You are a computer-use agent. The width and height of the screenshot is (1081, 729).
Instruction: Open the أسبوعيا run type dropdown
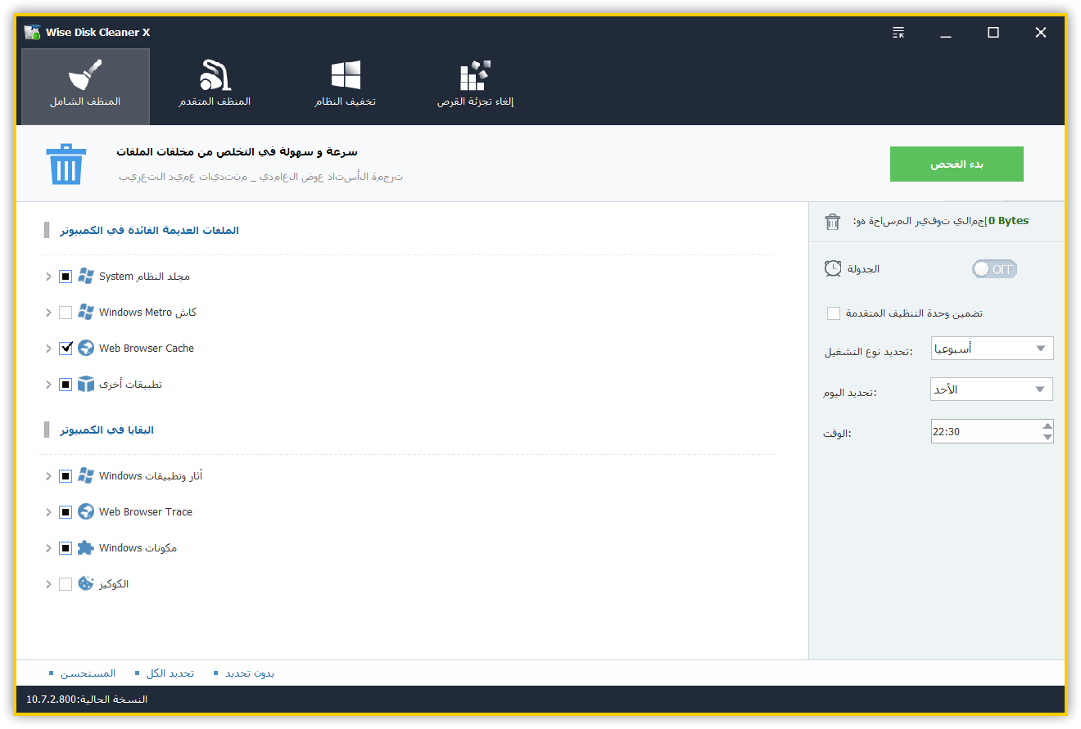[x=992, y=349]
